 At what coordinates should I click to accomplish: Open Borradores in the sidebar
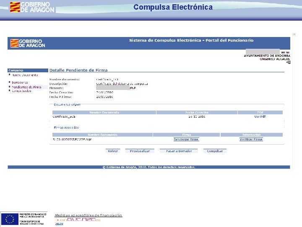20,82
